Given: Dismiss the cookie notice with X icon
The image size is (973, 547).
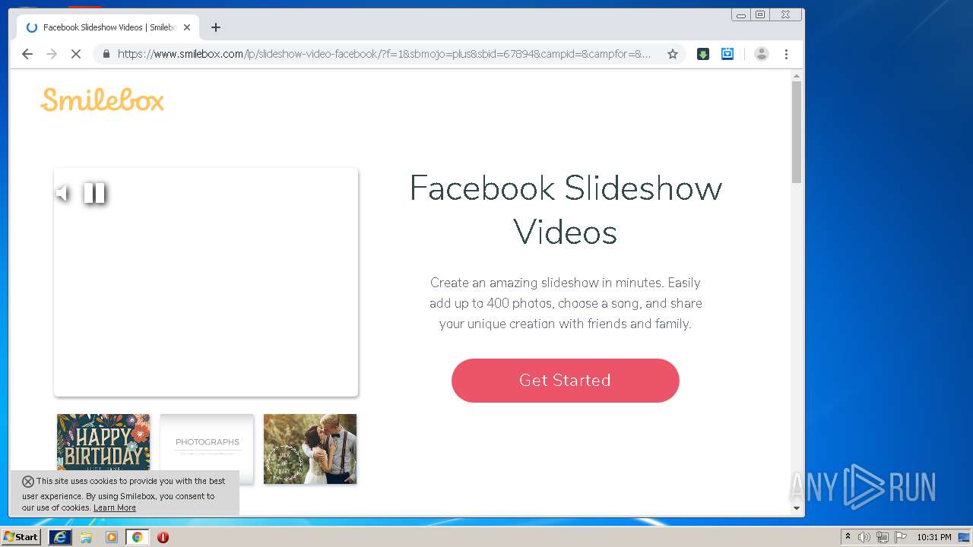Looking at the screenshot, I should tap(28, 482).
